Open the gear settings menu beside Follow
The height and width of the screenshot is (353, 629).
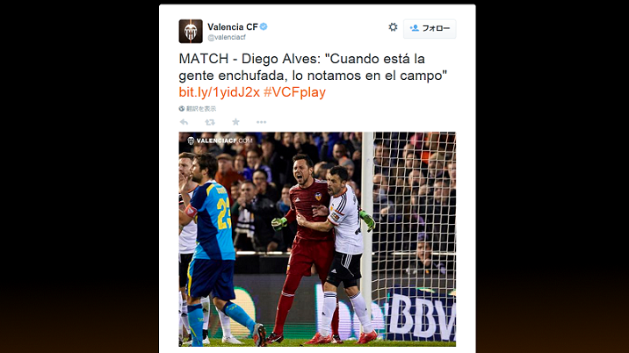tap(393, 27)
